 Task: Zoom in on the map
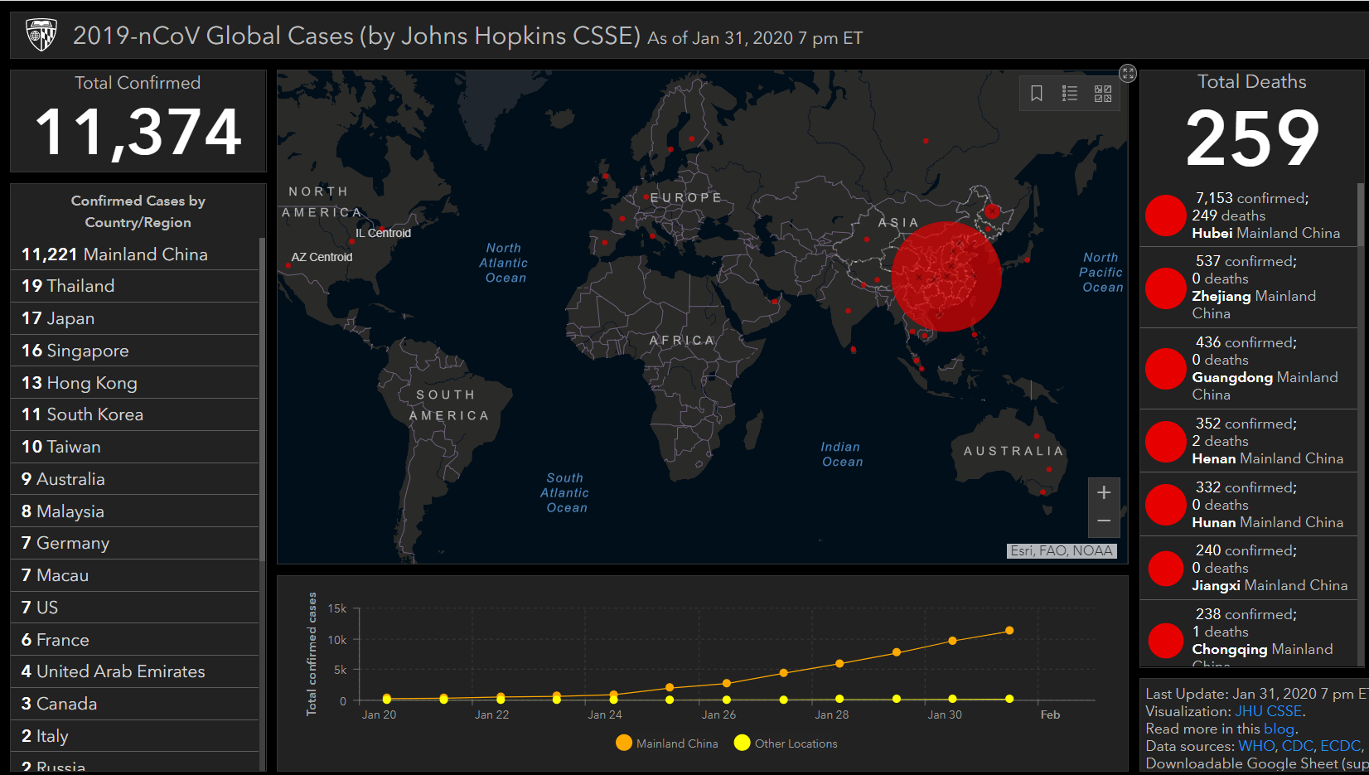[x=1104, y=492]
